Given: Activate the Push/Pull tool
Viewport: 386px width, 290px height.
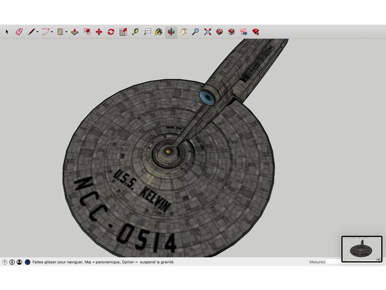Looking at the screenshot, I should [x=74, y=31].
